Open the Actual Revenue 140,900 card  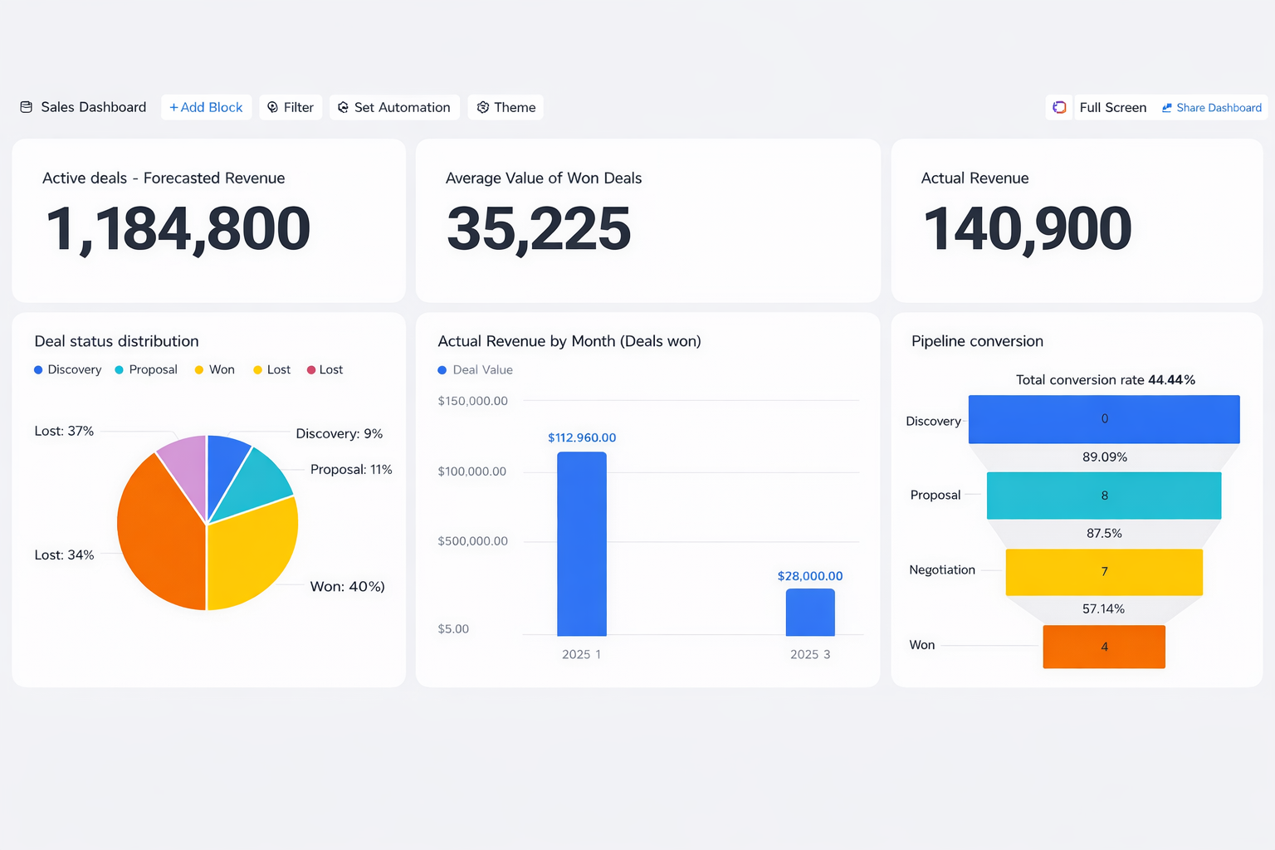pyautogui.click(x=1076, y=220)
